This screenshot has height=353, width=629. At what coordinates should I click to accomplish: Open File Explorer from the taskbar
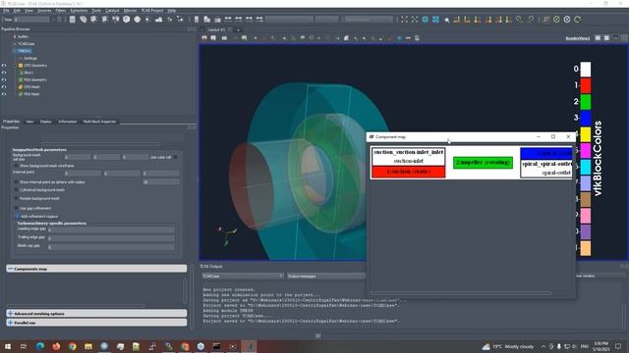(88, 346)
